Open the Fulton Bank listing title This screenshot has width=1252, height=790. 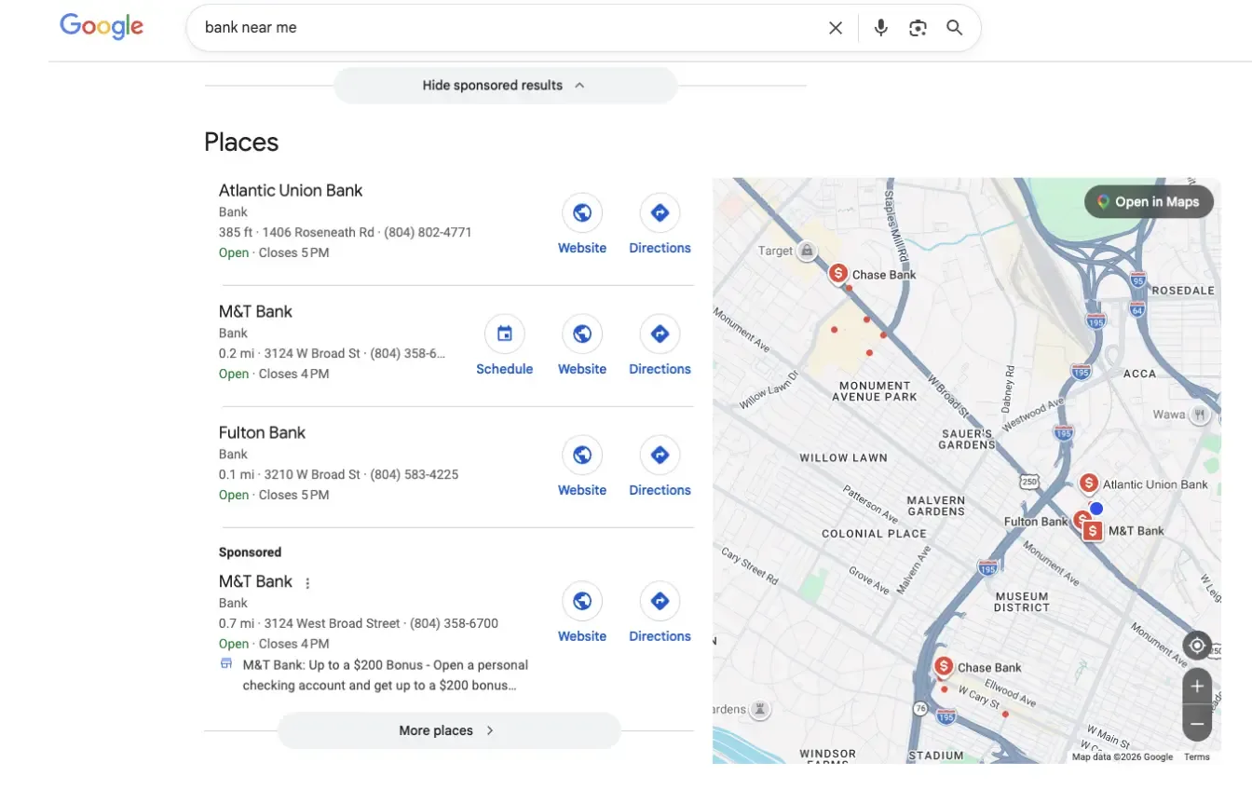pos(262,432)
